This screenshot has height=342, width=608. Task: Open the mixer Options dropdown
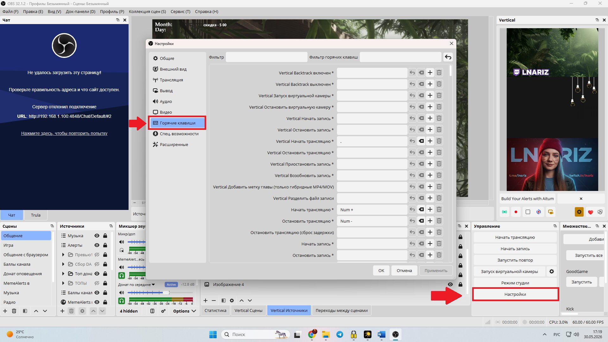coord(185,311)
